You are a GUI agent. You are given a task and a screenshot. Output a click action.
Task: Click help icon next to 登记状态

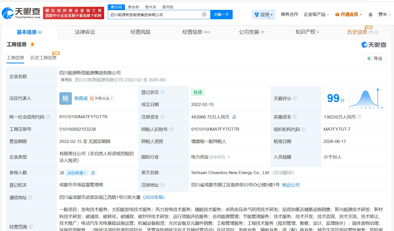tap(163, 92)
